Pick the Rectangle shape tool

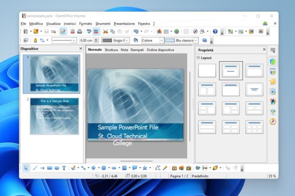pyautogui.click(x=49, y=168)
